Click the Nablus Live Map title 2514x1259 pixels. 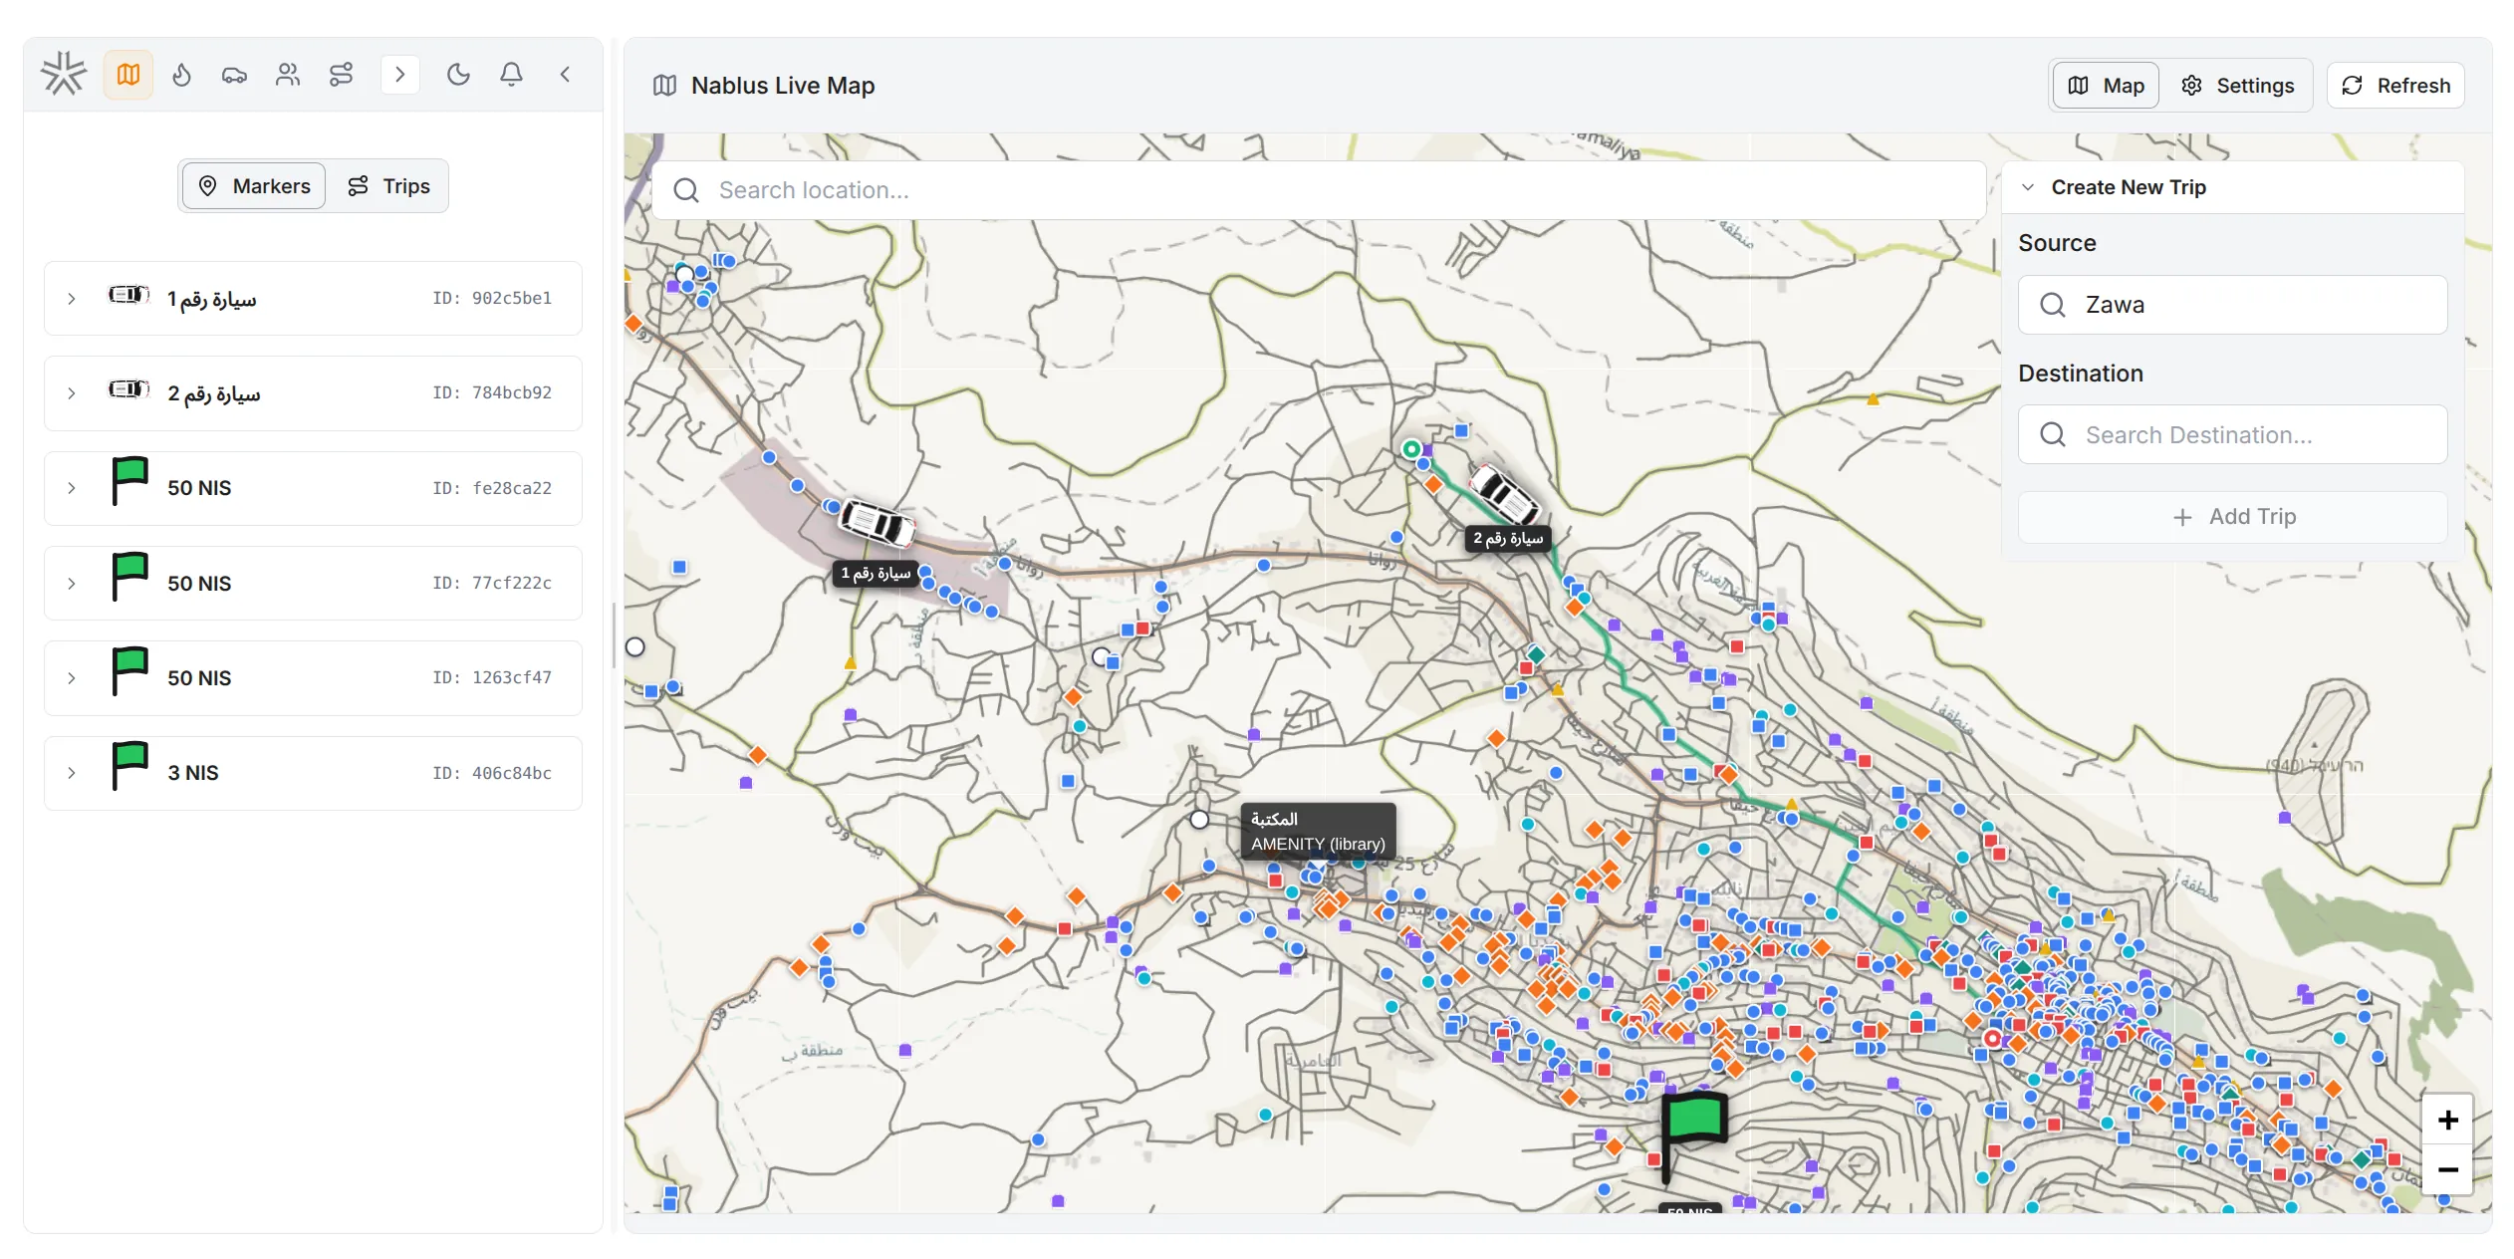(x=783, y=86)
